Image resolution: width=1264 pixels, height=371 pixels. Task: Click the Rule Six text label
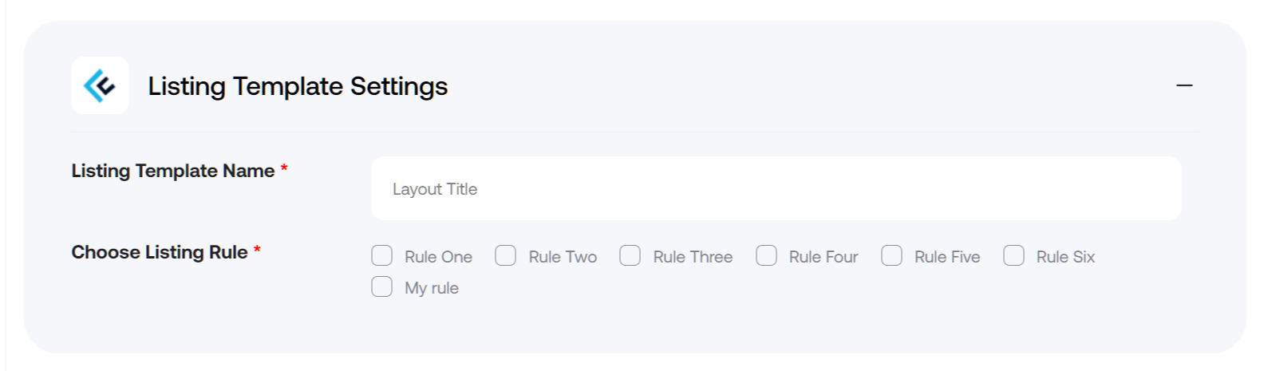tap(1065, 257)
